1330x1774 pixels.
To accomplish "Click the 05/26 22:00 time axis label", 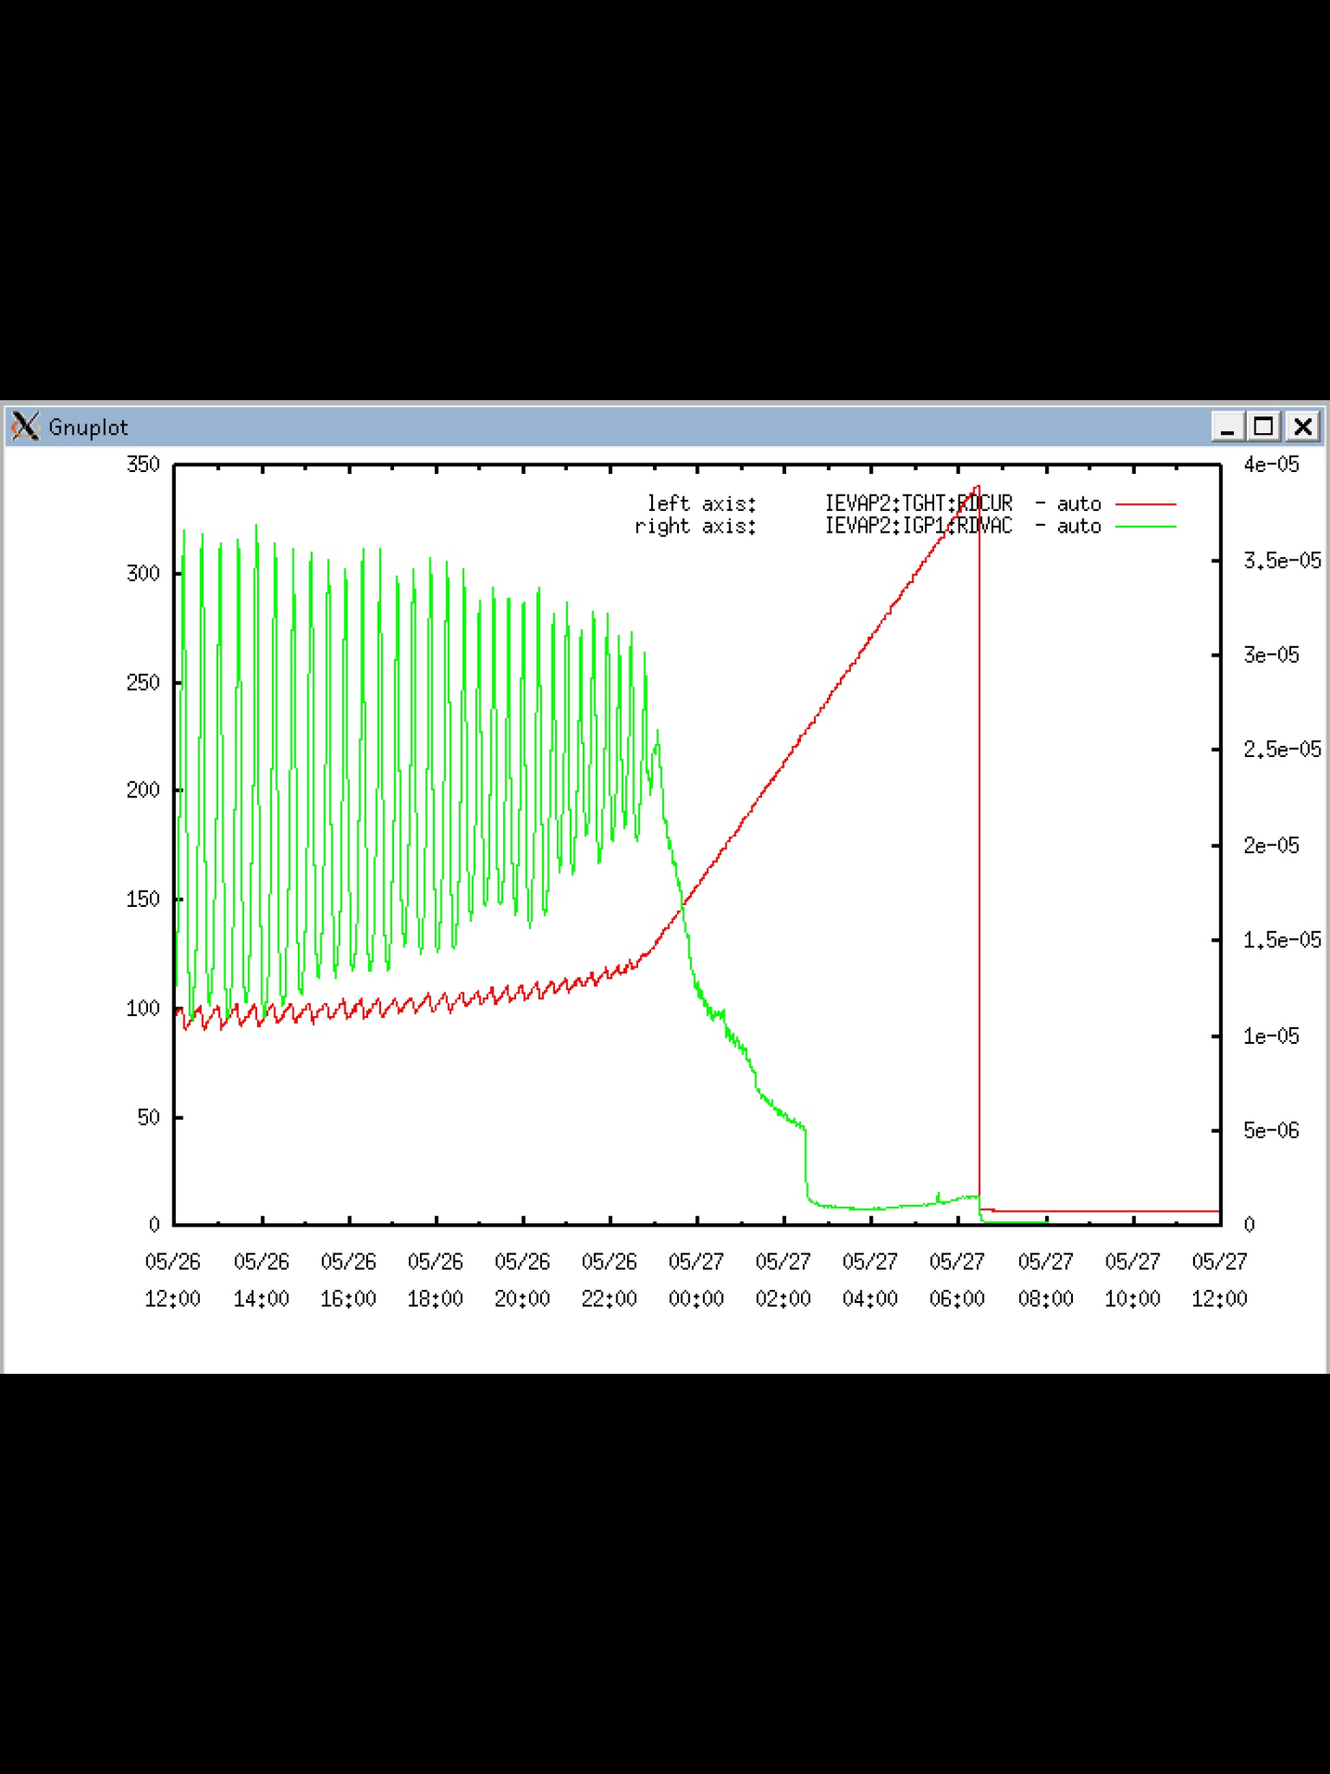I will pyautogui.click(x=610, y=1280).
